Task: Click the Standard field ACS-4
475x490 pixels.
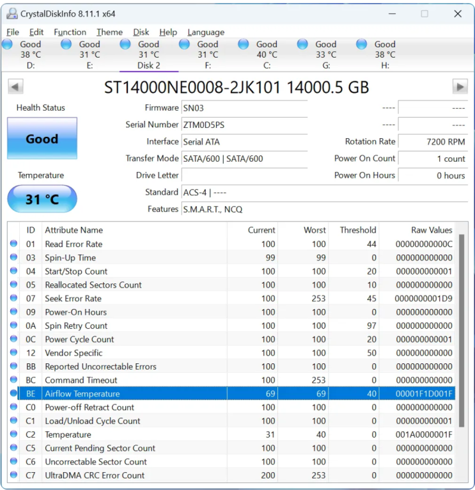Action: [325, 193]
